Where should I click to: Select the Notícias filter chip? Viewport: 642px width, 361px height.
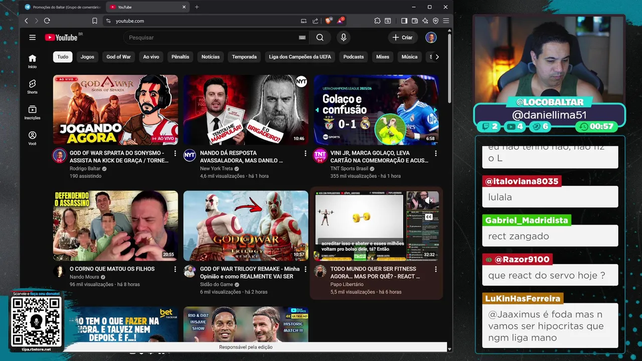[211, 57]
